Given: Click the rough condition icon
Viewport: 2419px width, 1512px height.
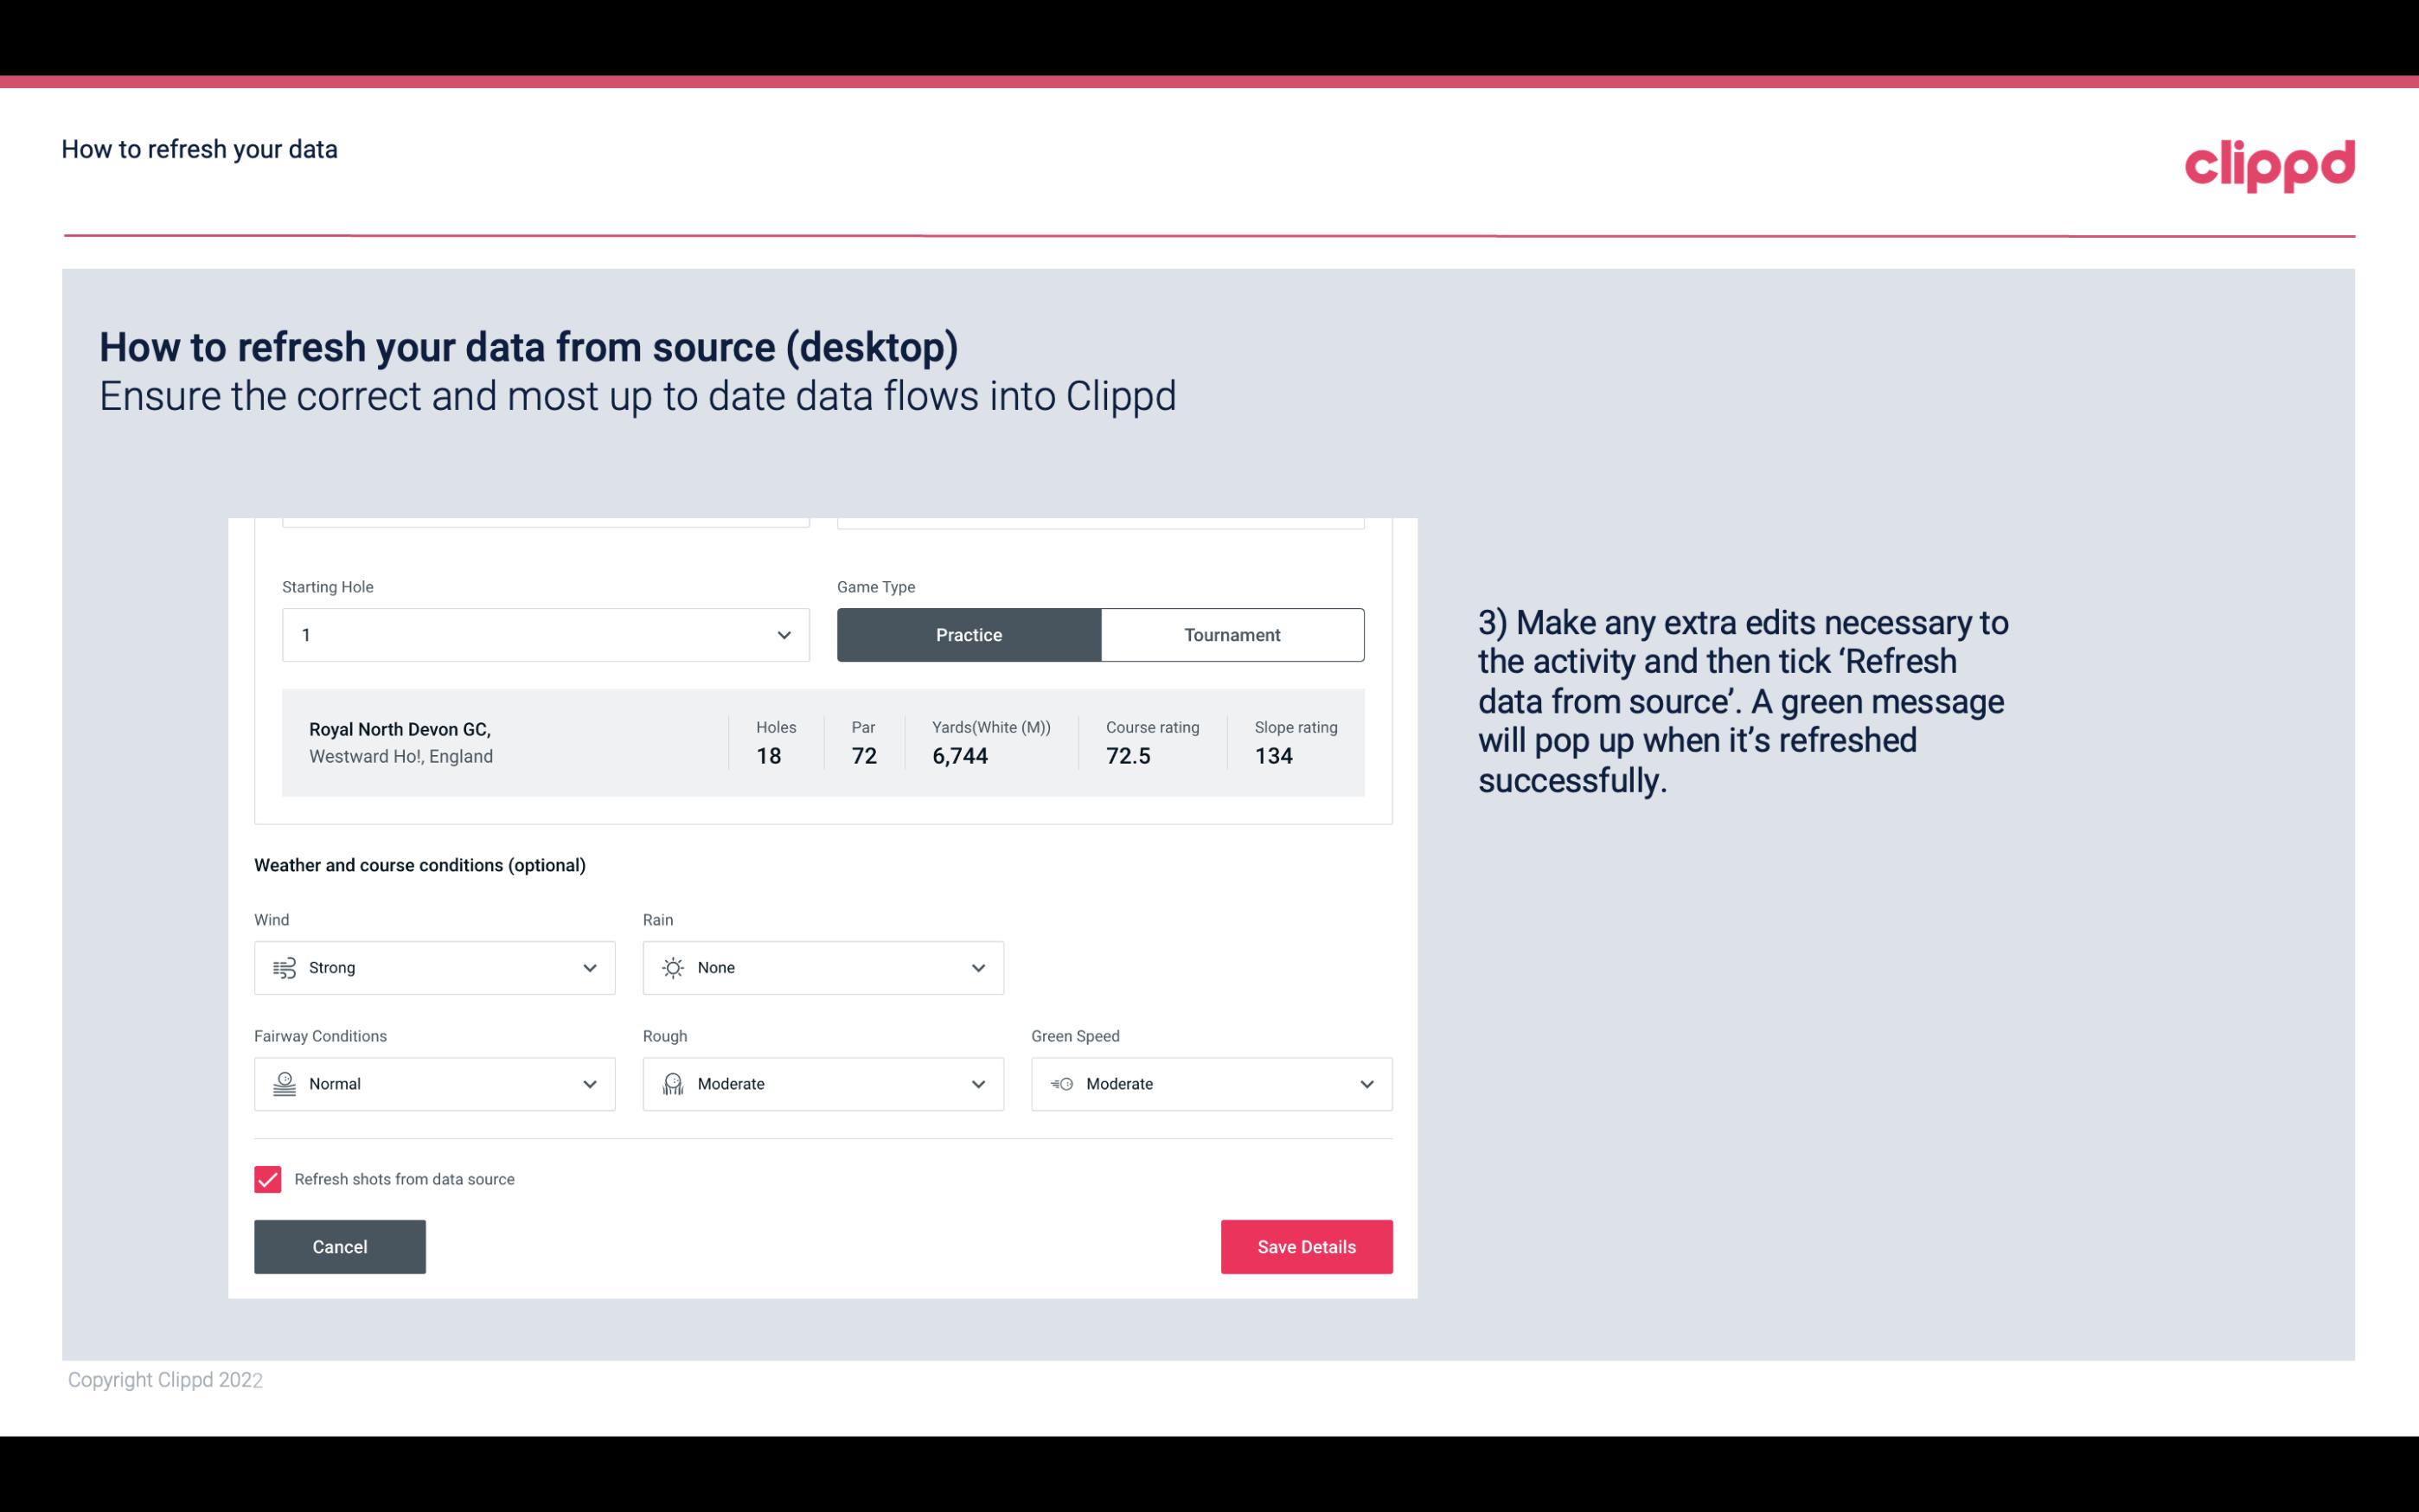Looking at the screenshot, I should [672, 1084].
